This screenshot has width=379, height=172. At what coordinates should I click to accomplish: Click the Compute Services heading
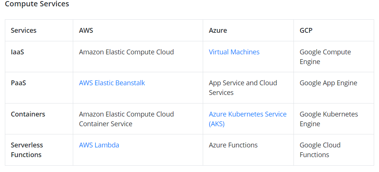pos(37,4)
